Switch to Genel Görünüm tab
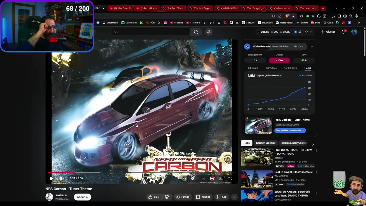This screenshot has width=366, height=206. (x=280, y=46)
